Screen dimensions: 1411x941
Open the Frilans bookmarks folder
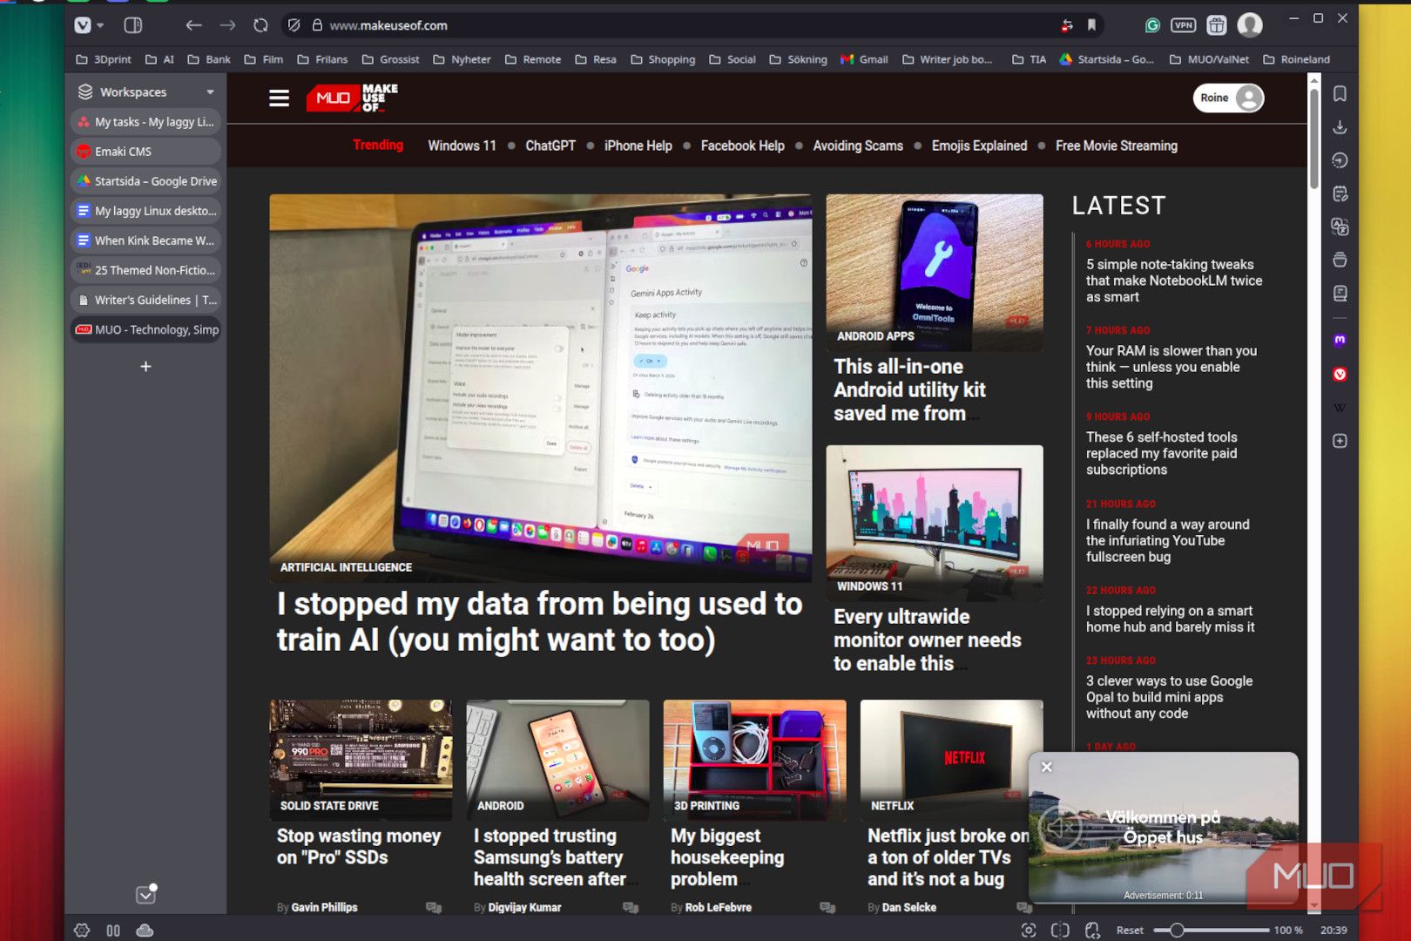pyautogui.click(x=322, y=59)
